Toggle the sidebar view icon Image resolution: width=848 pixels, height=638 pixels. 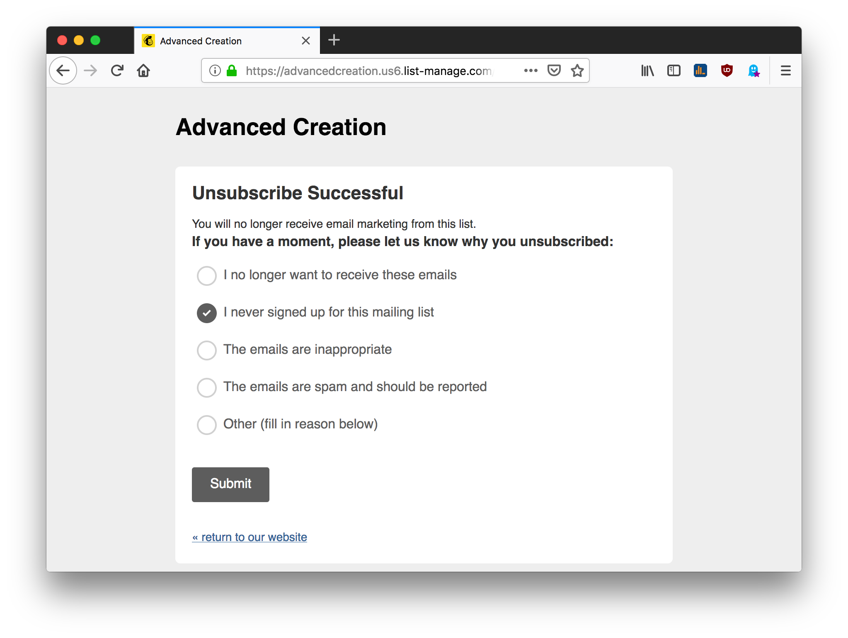click(x=674, y=70)
